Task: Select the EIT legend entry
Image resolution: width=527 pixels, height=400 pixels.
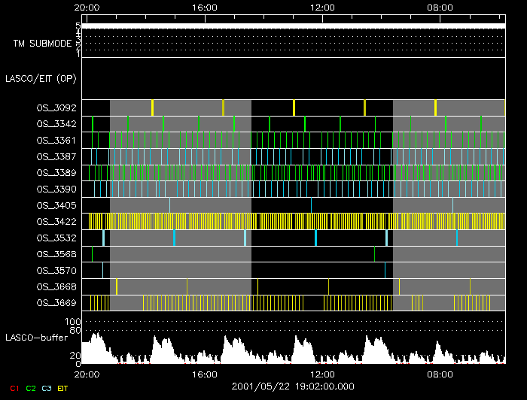Action: pyautogui.click(x=63, y=389)
